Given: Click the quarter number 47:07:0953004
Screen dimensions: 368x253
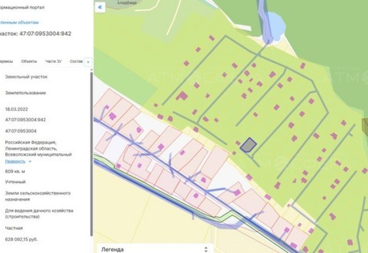Looking at the screenshot, I should point(21,131).
